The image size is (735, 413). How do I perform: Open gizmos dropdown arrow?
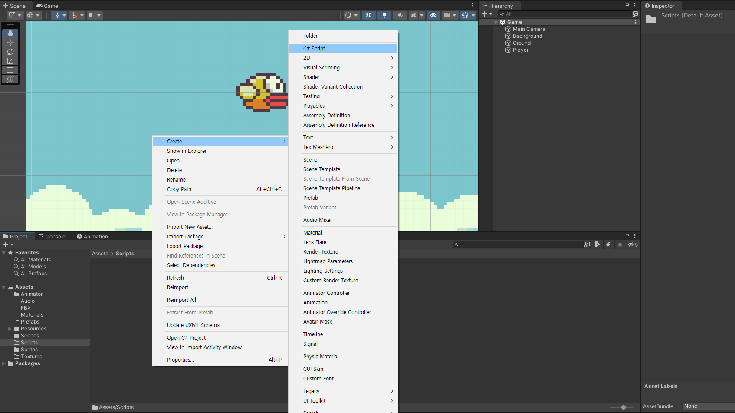pos(473,15)
